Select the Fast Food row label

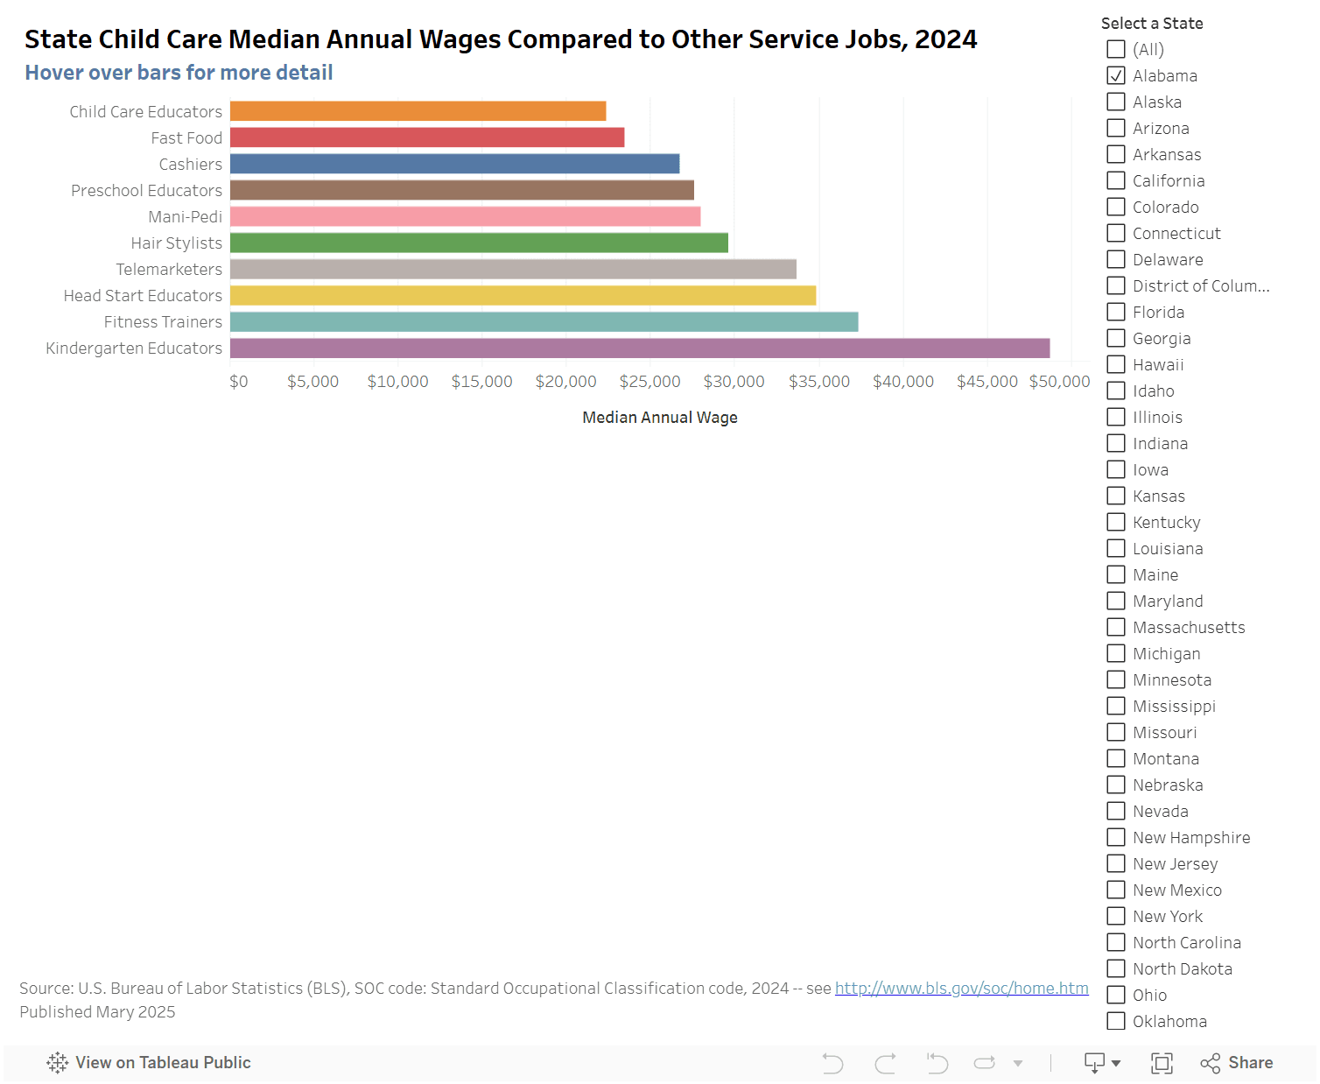click(x=186, y=138)
